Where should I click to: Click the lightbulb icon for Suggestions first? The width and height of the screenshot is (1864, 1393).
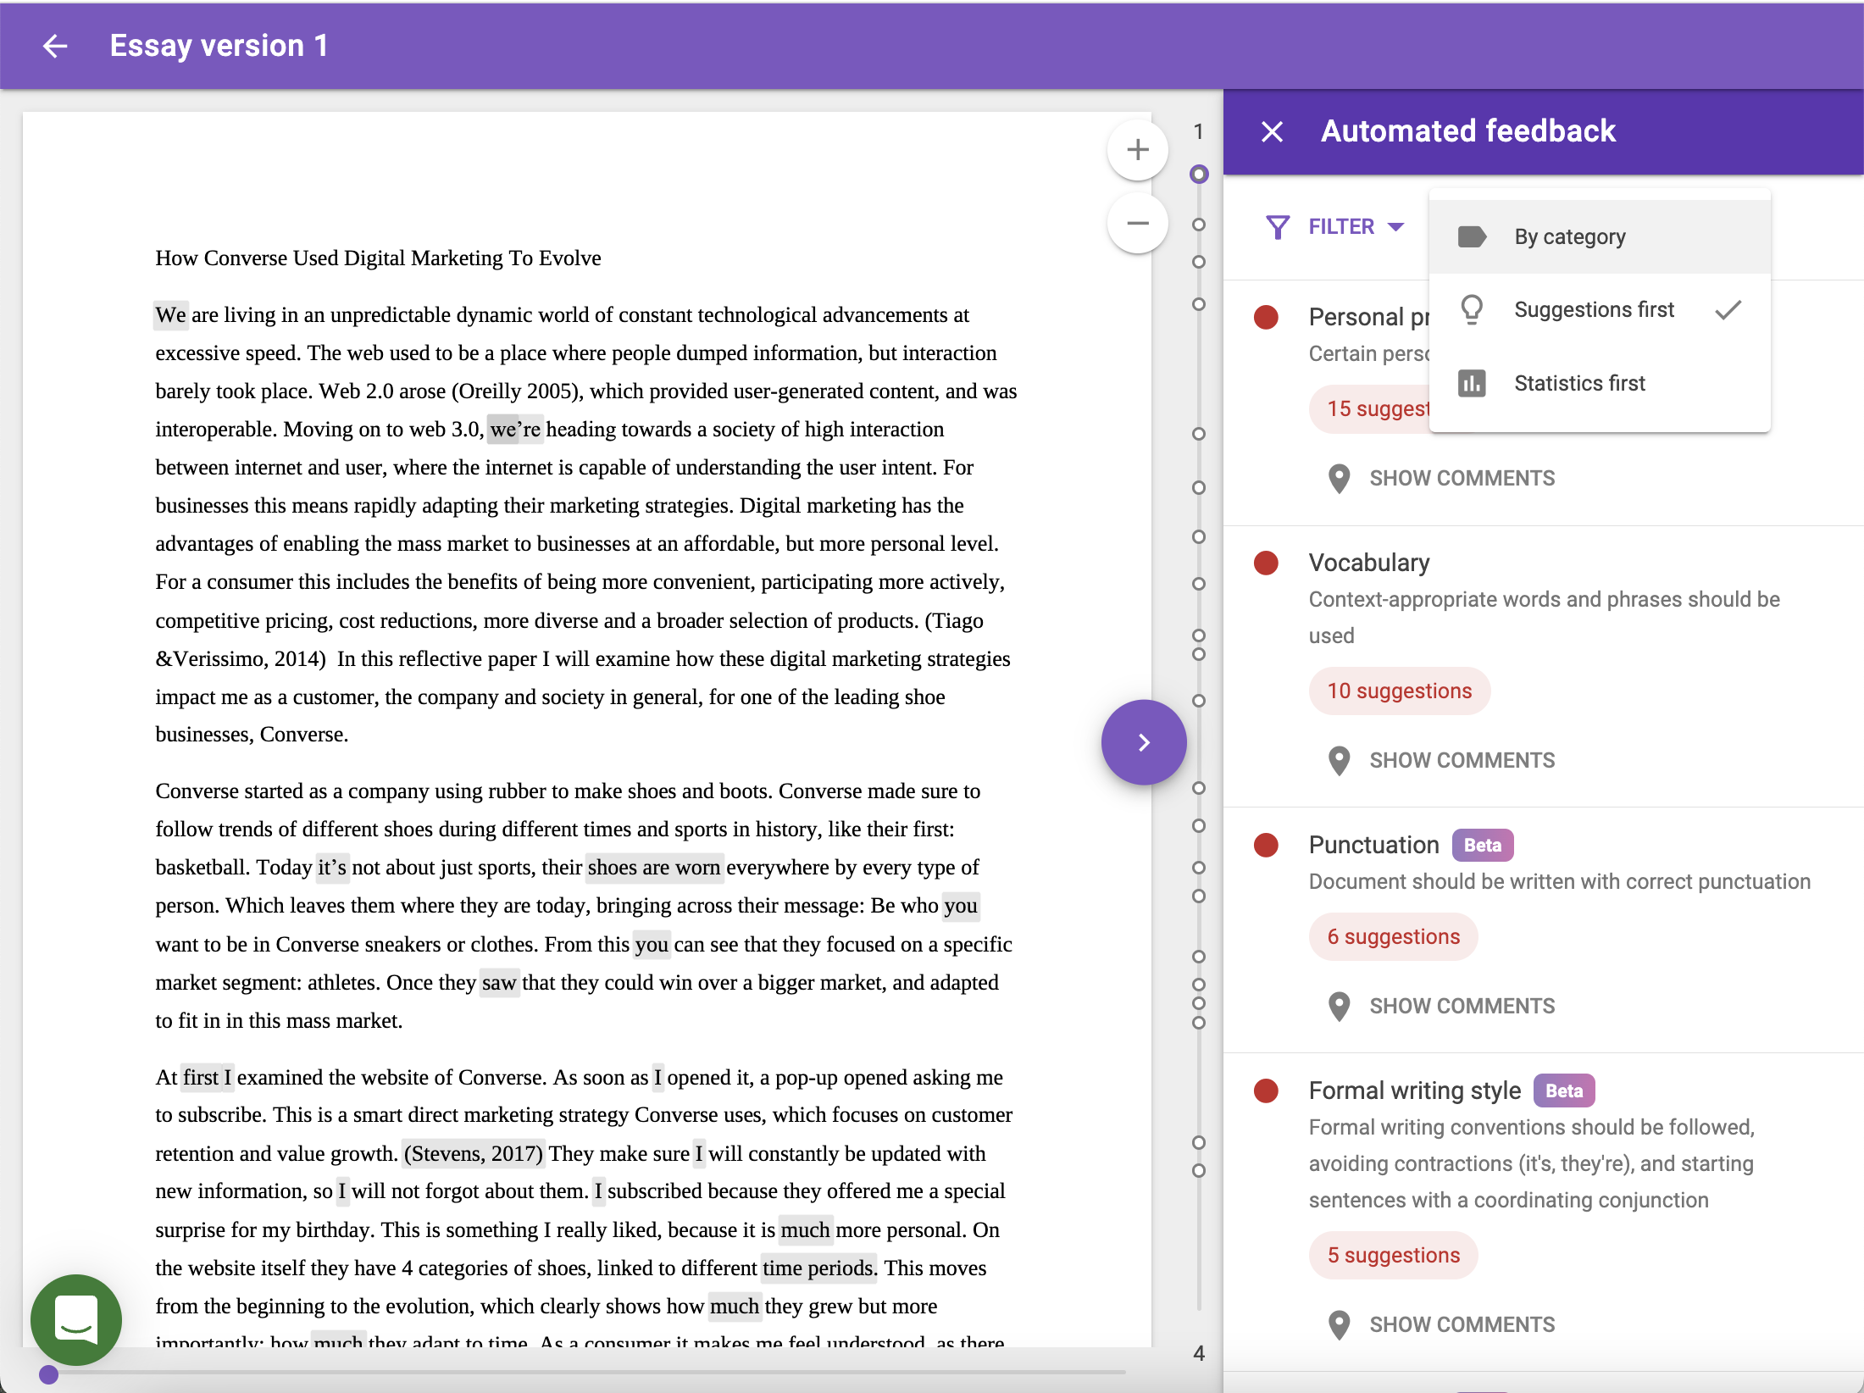[x=1473, y=310]
